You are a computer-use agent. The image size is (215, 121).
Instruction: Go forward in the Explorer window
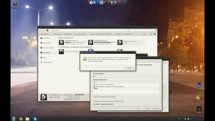coord(42,30)
